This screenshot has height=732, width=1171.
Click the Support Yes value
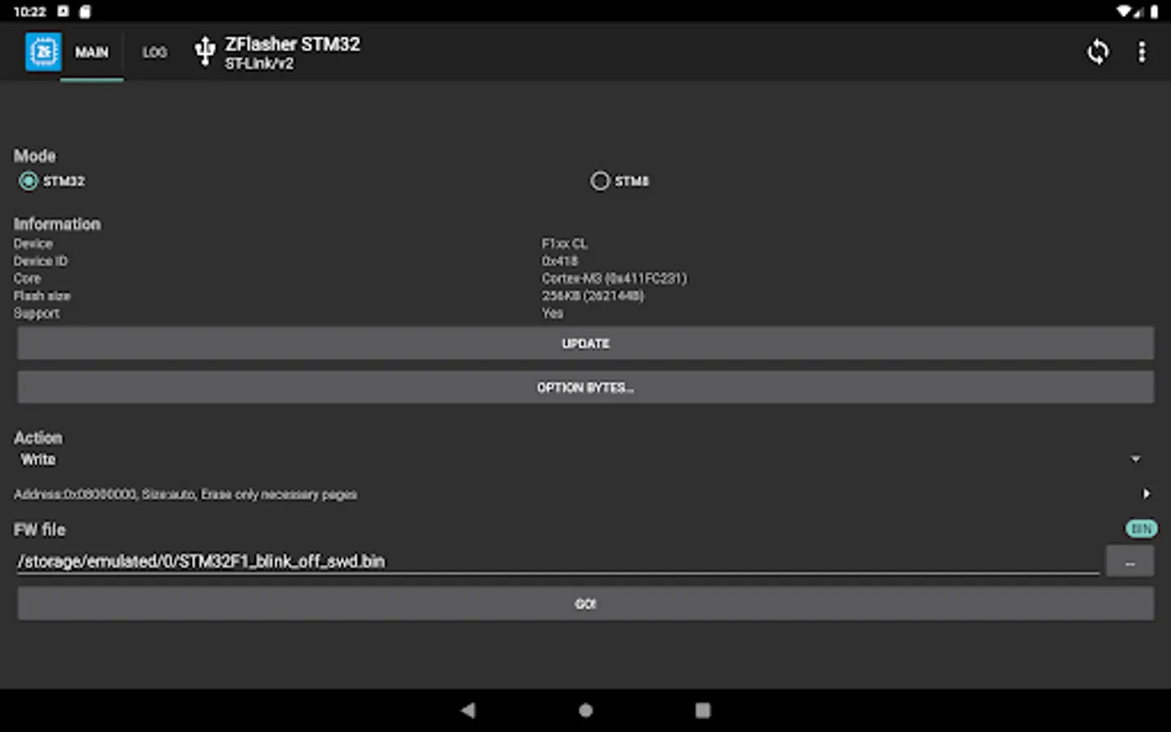click(x=552, y=313)
